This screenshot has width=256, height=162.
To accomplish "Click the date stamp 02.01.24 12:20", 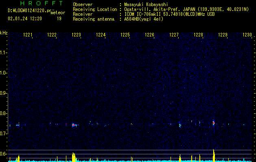I will point(25,19).
